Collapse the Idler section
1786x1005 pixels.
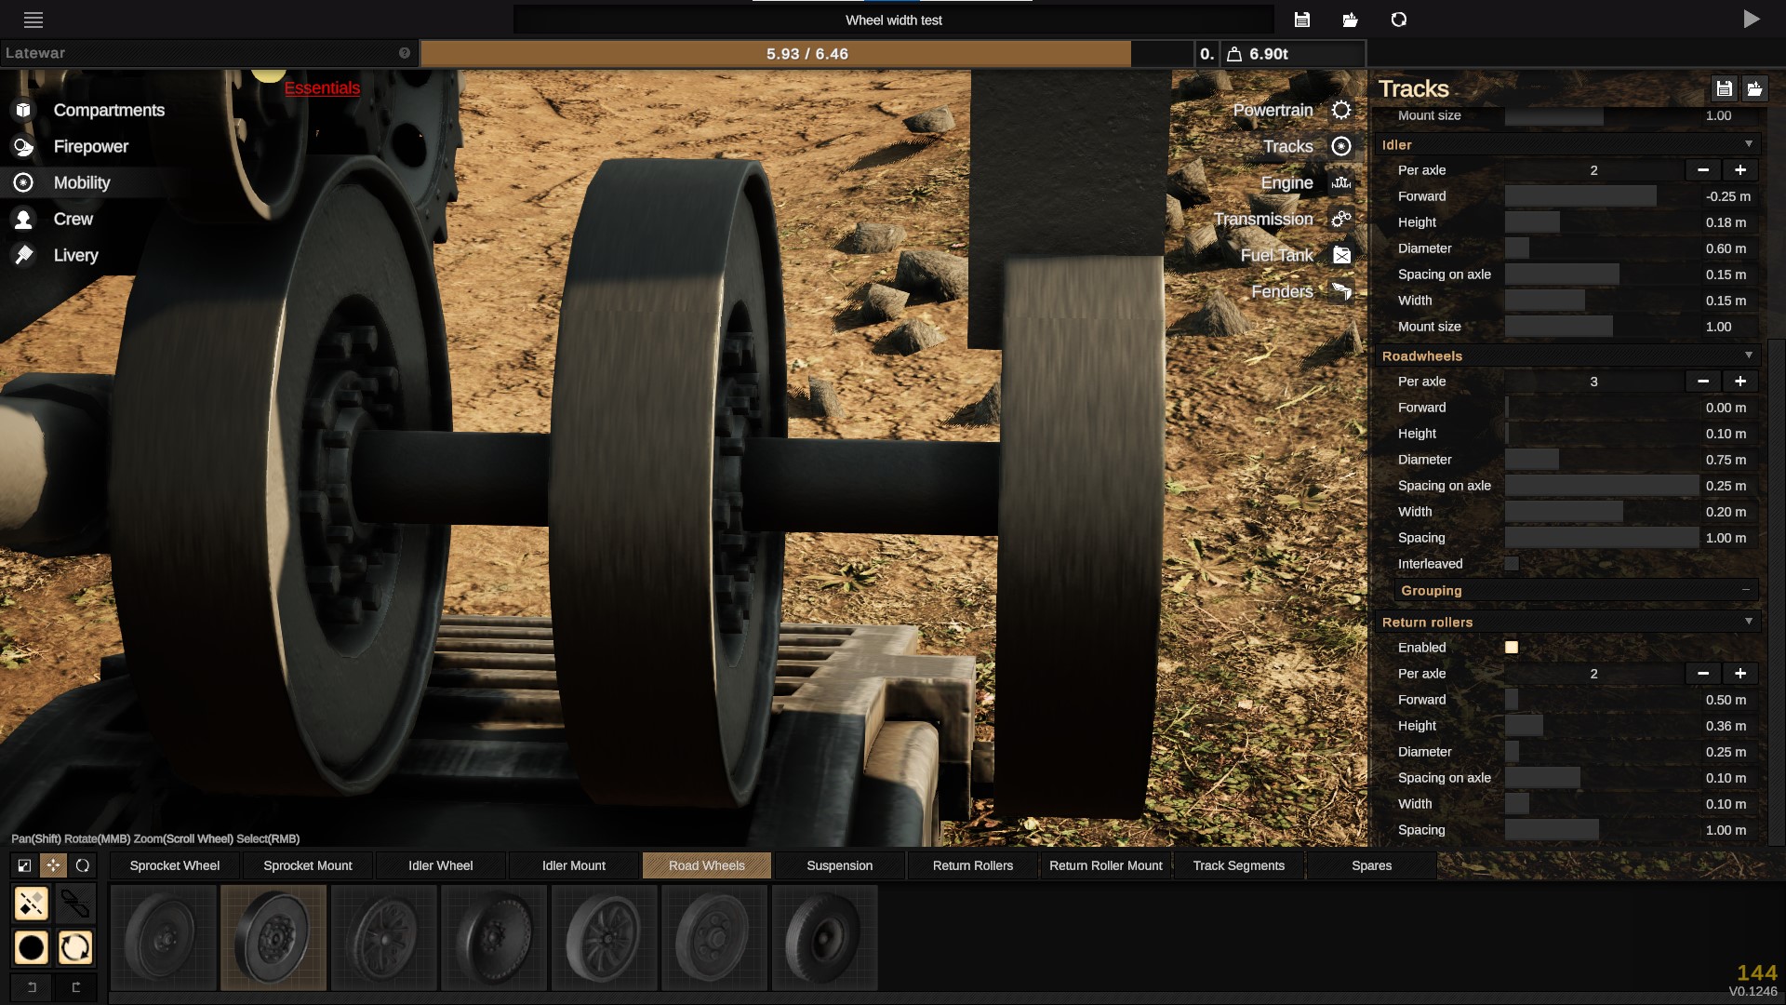click(x=1748, y=144)
